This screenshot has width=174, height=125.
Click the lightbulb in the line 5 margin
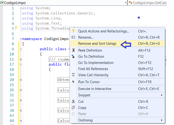coord(16,28)
